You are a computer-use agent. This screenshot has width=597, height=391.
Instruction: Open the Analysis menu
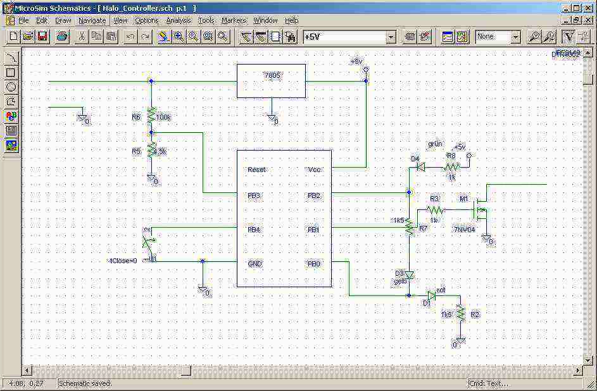point(178,20)
